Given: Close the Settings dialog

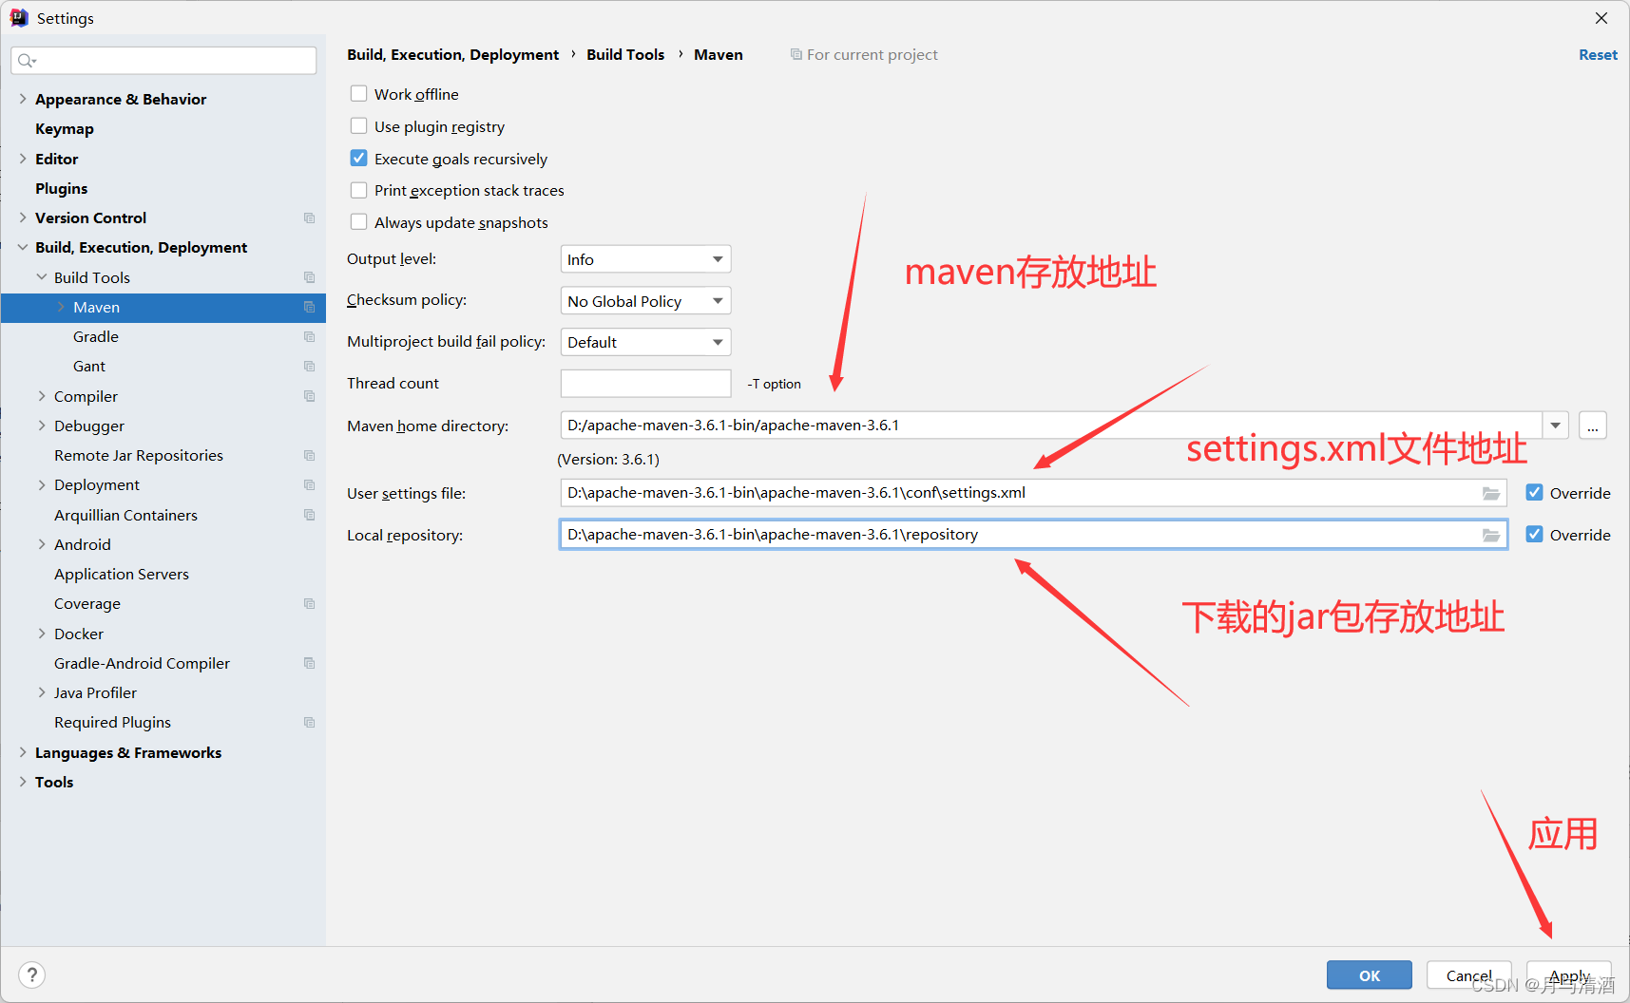Looking at the screenshot, I should [x=1601, y=18].
